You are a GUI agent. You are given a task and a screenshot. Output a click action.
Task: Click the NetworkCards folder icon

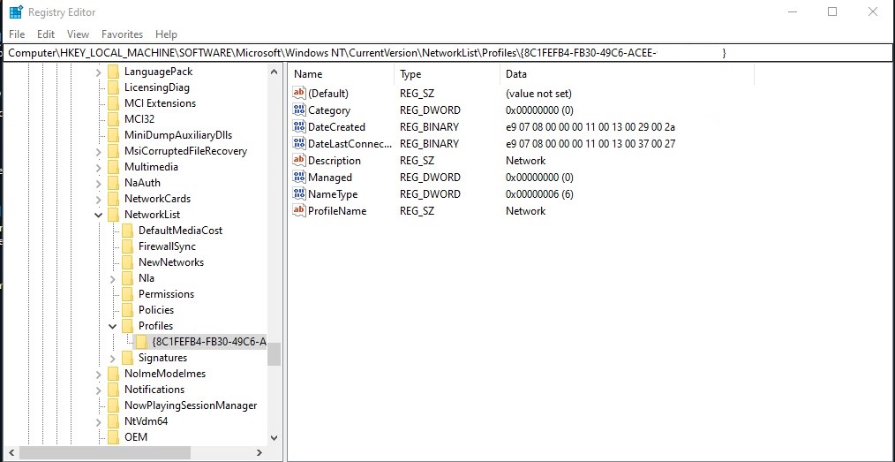tap(113, 199)
